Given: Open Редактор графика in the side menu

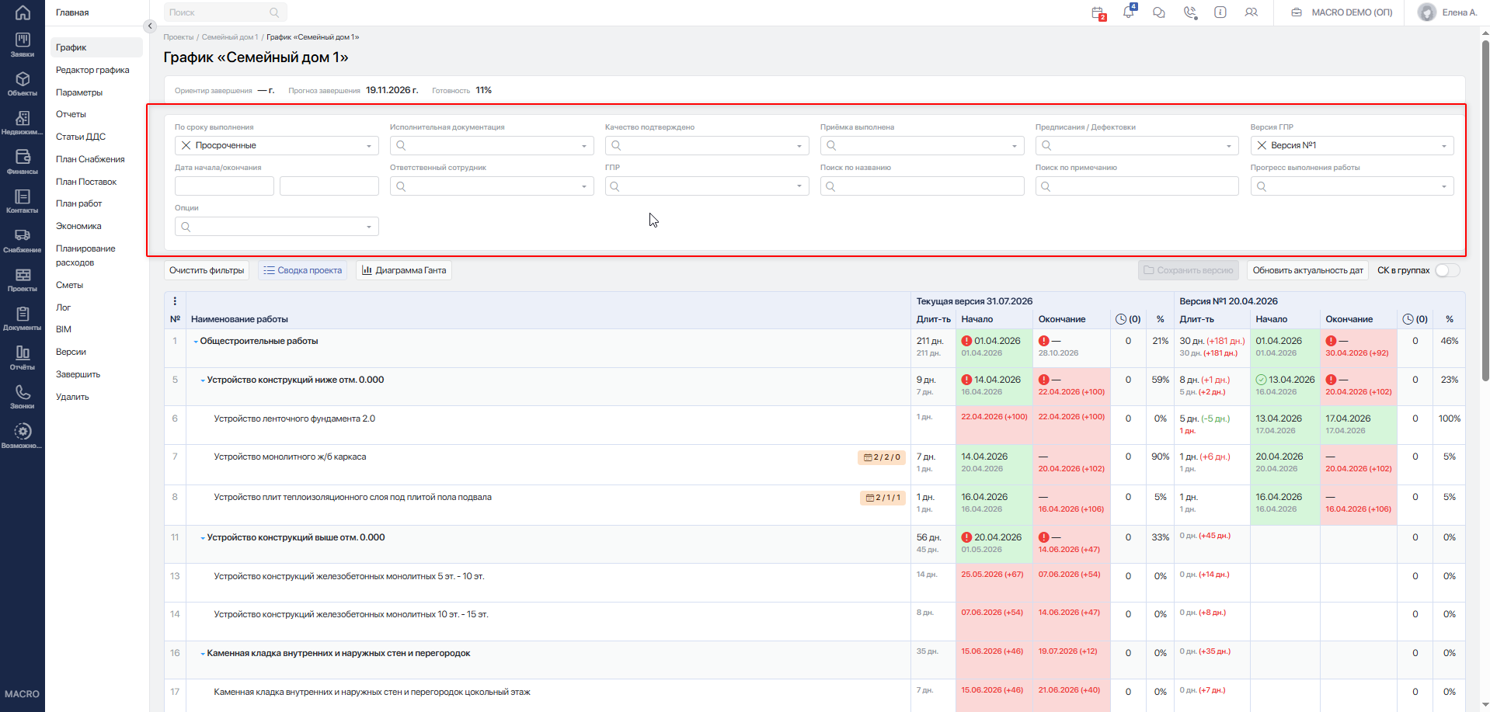Looking at the screenshot, I should [x=92, y=70].
